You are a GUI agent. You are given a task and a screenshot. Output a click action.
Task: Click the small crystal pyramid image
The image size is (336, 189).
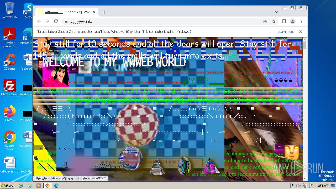pyautogui.click(x=157, y=167)
